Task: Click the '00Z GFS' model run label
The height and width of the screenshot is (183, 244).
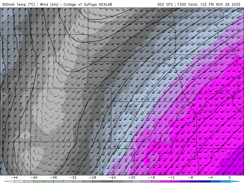Action: tap(165, 4)
